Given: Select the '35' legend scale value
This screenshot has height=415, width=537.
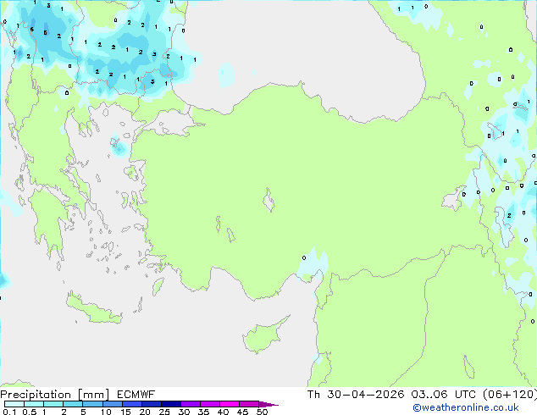Looking at the screenshot, I should [203, 412].
